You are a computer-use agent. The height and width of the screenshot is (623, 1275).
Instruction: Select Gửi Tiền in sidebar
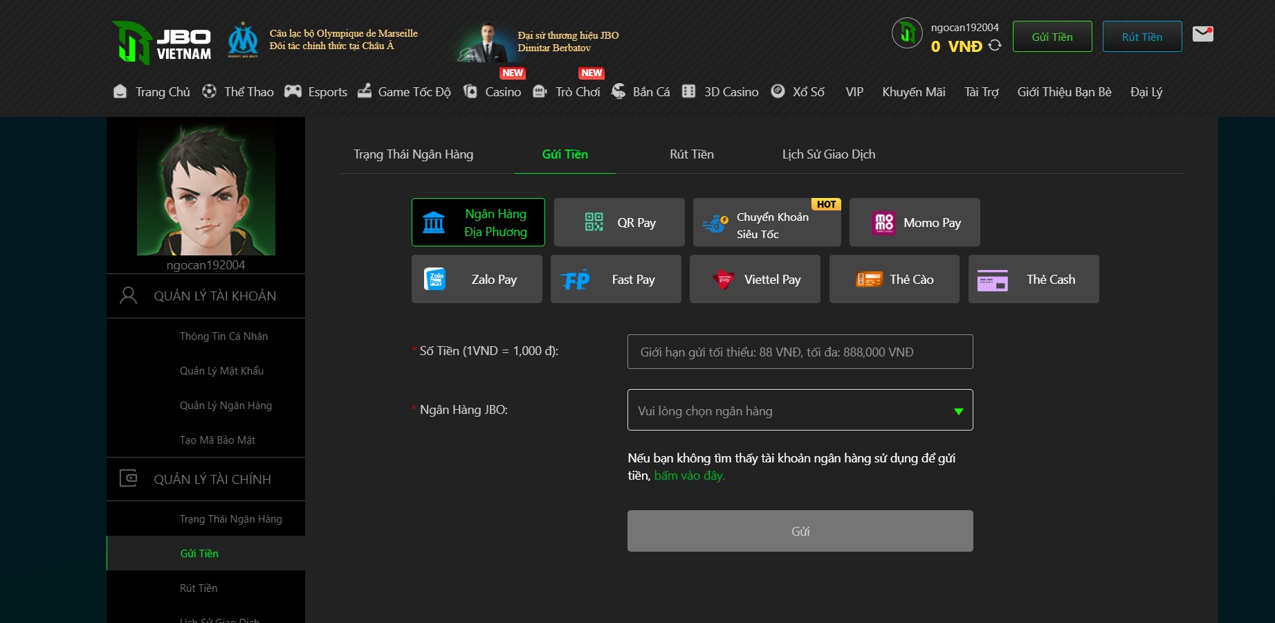(x=206, y=553)
